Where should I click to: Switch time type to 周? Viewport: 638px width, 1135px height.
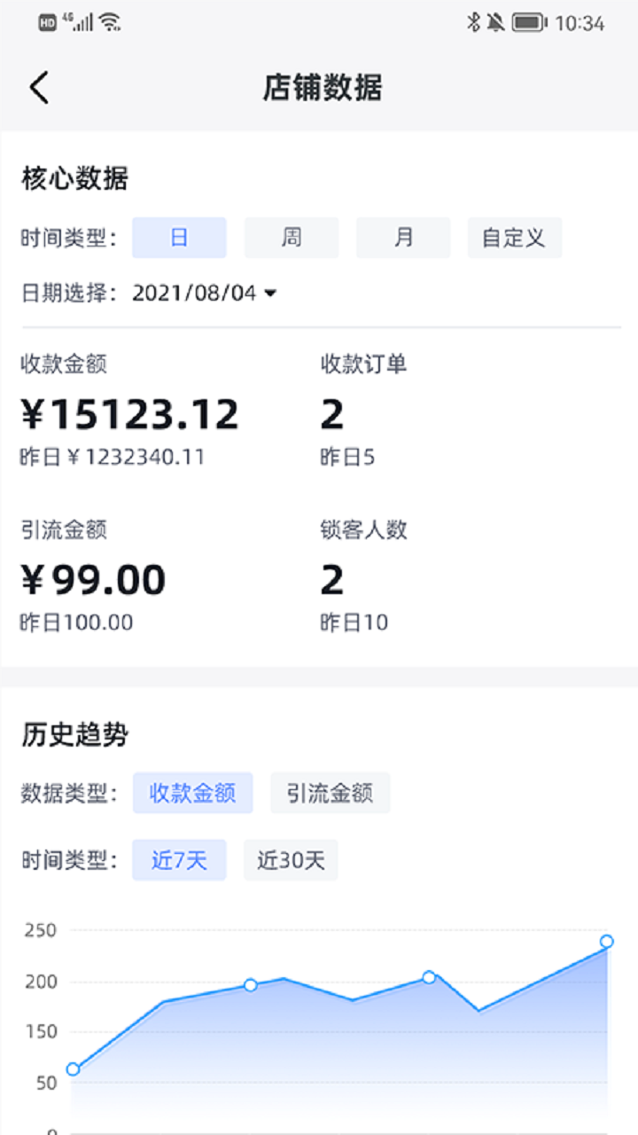tap(292, 238)
